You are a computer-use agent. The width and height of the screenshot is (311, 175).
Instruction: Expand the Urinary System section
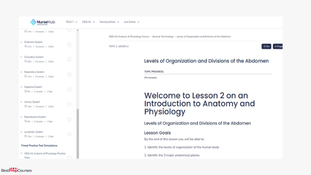[21, 102]
